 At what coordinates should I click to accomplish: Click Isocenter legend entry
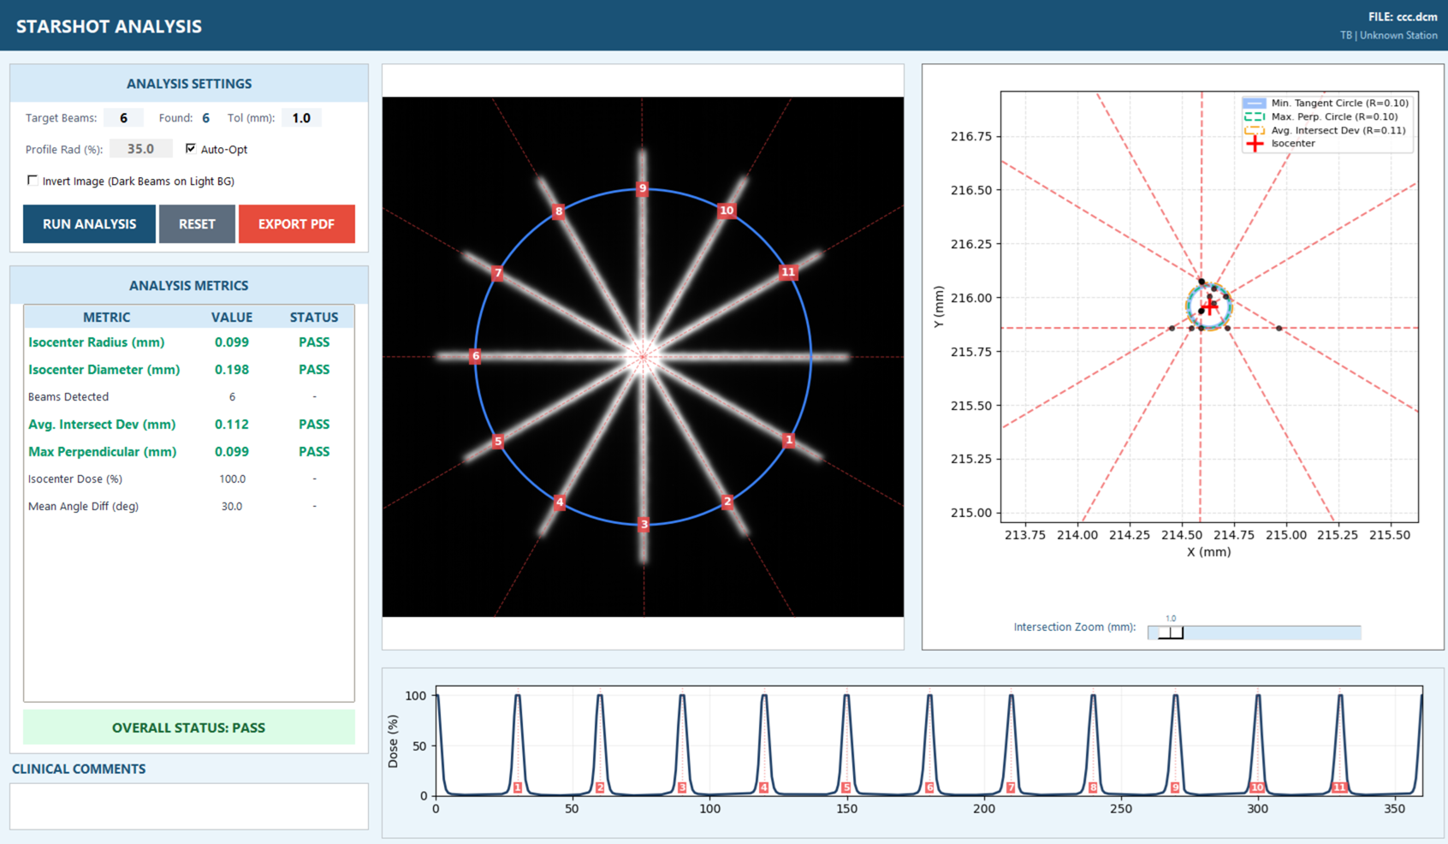click(x=1279, y=144)
